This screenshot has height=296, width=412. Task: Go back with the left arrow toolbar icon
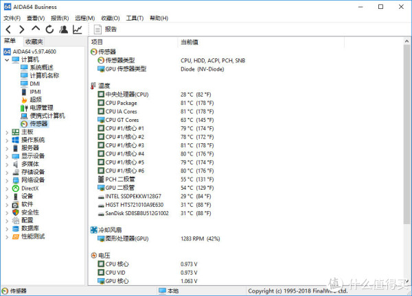[8, 29]
